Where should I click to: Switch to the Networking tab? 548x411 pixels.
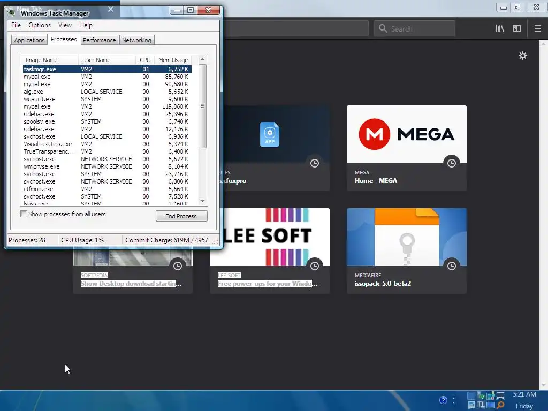pos(136,40)
